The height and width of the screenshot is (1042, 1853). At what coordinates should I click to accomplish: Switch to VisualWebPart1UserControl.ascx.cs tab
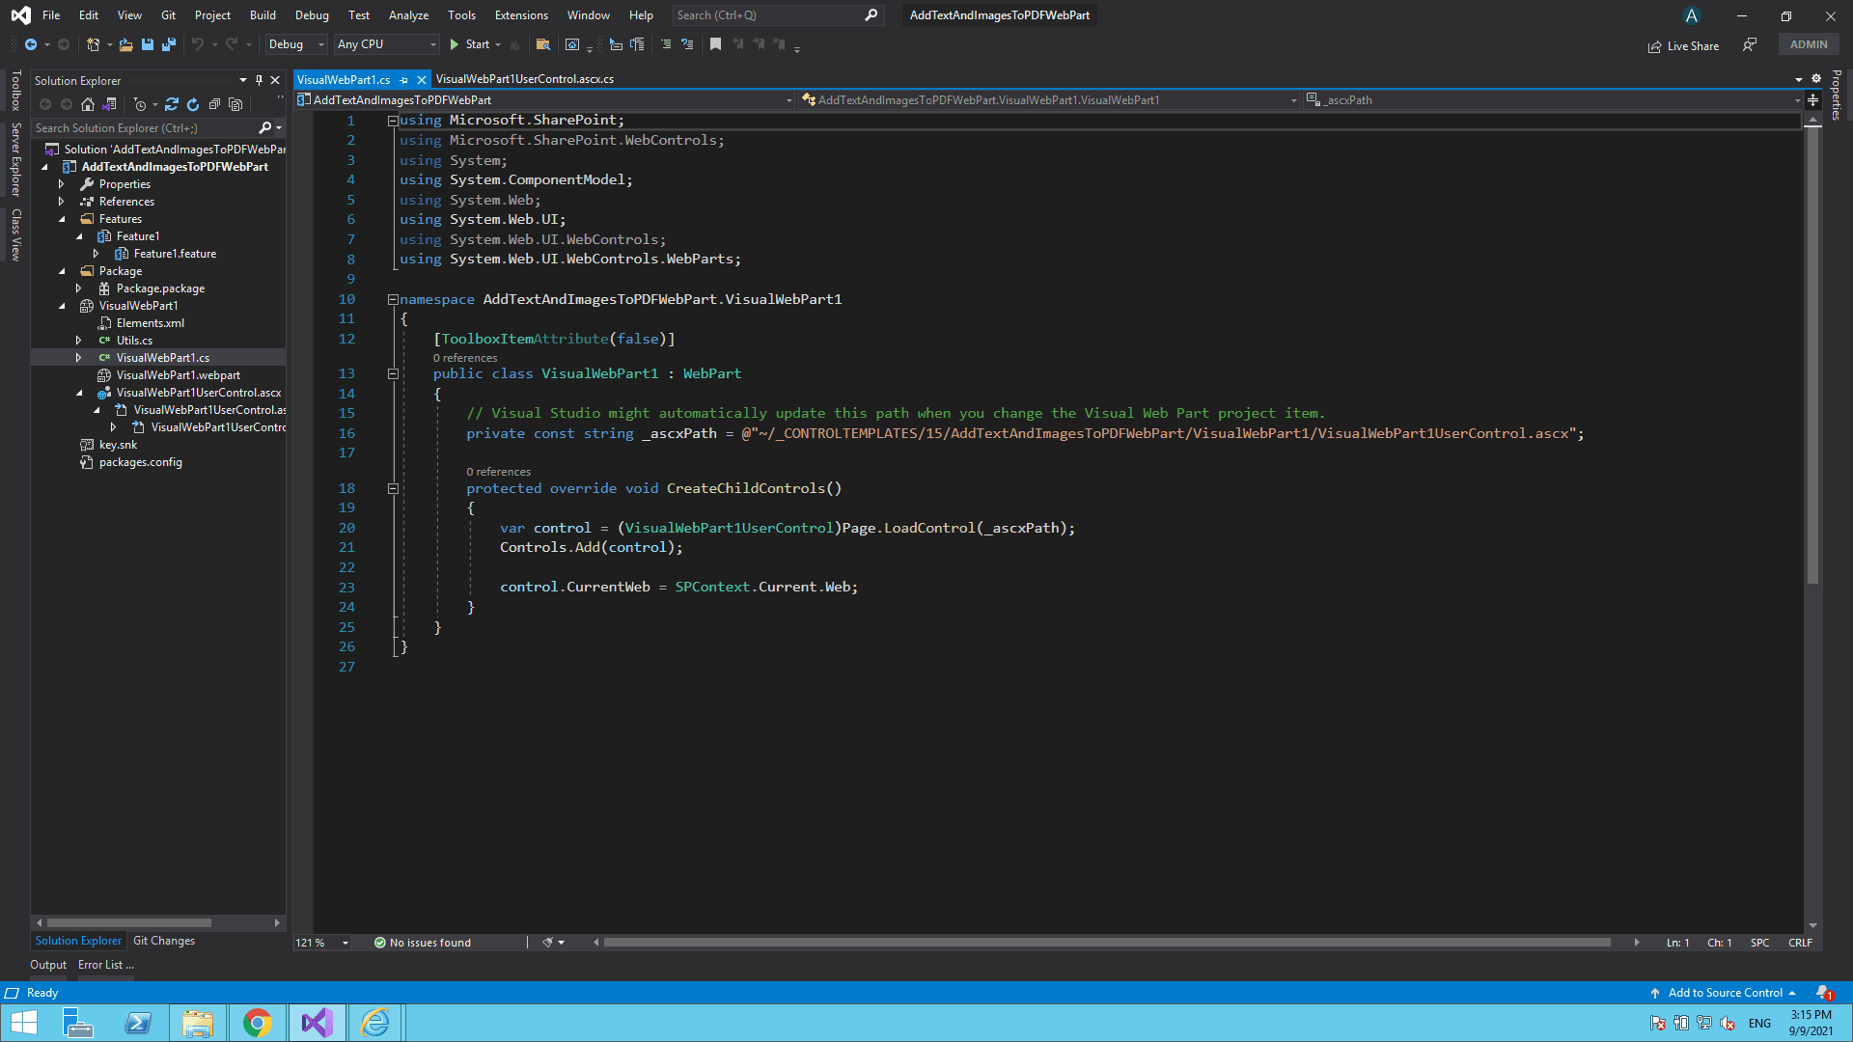[x=524, y=79]
